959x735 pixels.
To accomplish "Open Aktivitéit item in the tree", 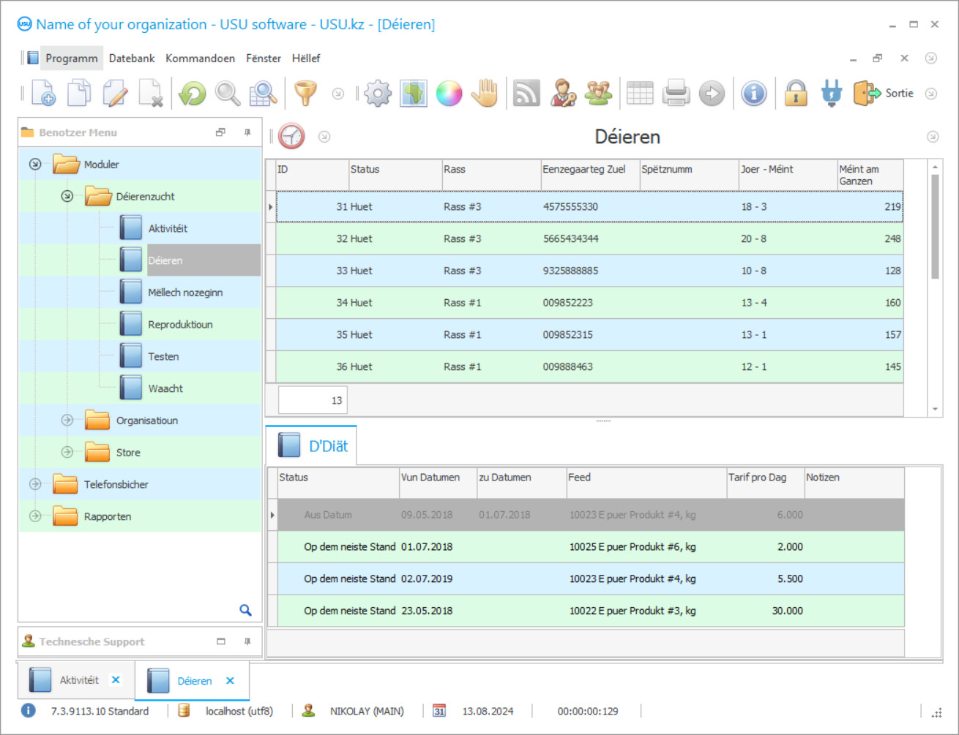I will pyautogui.click(x=168, y=229).
